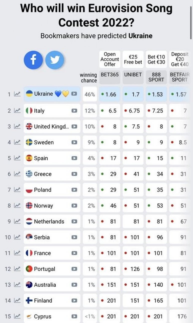Screen dimensions: 193x323
Task: Play the video for Italy's entry
Action: click(74, 111)
